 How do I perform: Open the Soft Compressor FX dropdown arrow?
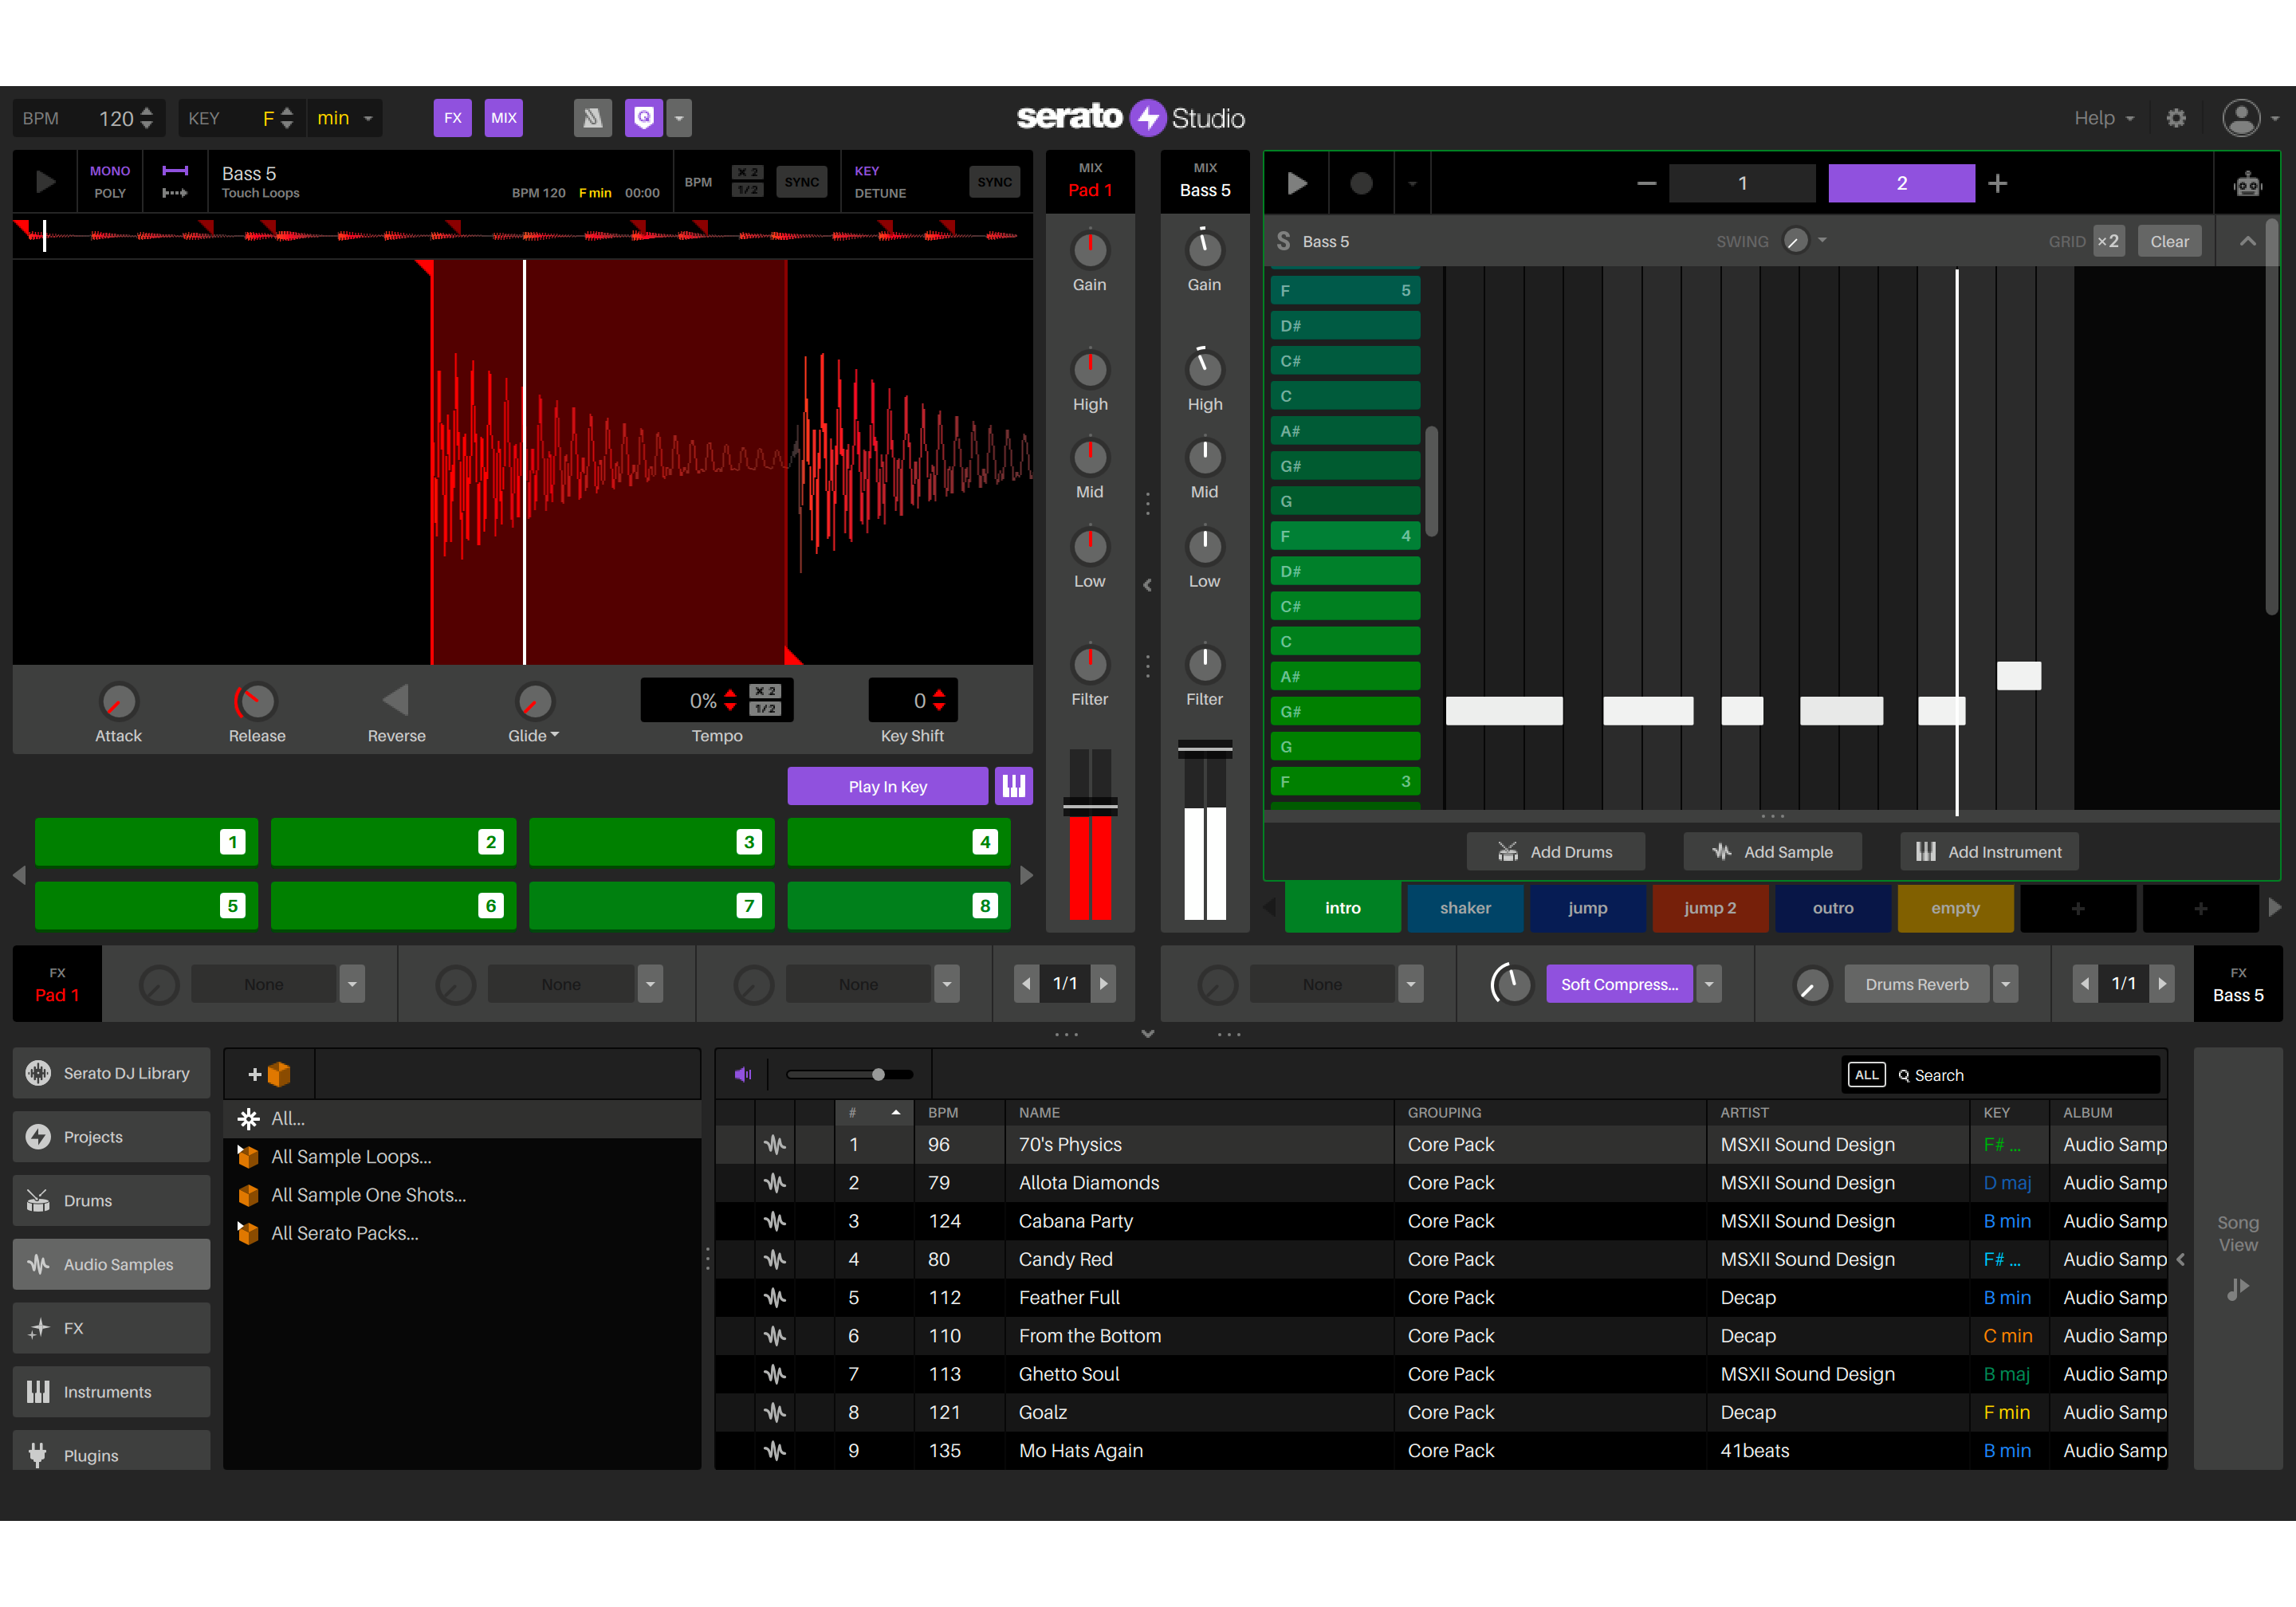pos(1709,984)
